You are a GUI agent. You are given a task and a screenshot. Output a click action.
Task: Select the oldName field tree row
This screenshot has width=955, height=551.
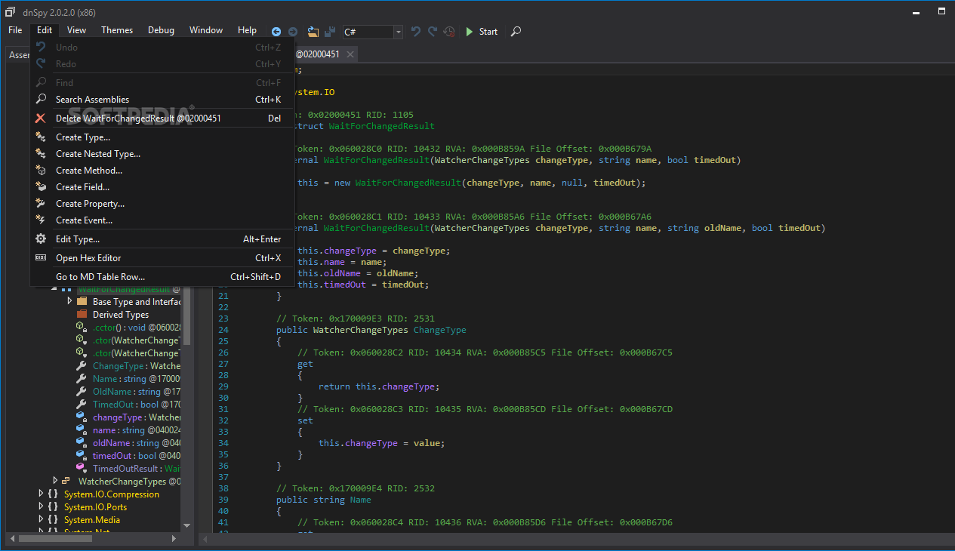[128, 443]
